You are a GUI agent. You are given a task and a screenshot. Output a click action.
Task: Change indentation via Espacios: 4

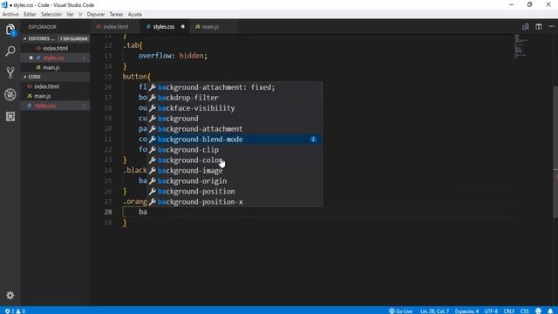[466, 311]
